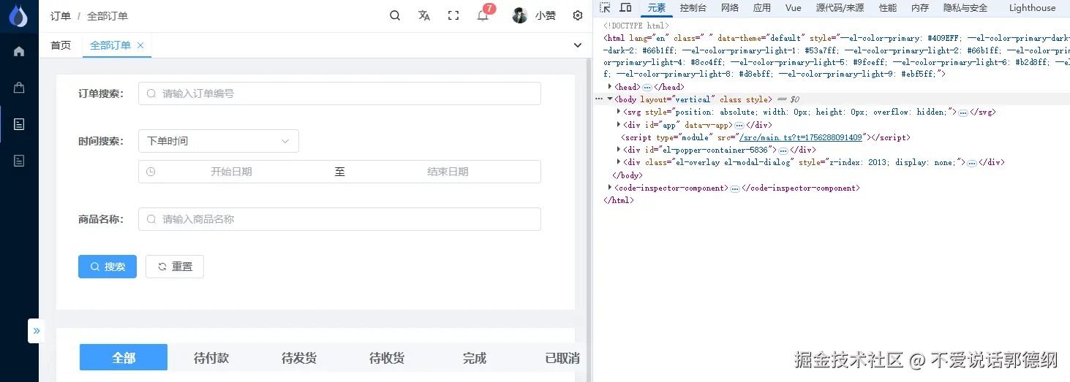This screenshot has width=1070, height=382.
Task: Select the active orders document sidebar icon
Action: 19,124
